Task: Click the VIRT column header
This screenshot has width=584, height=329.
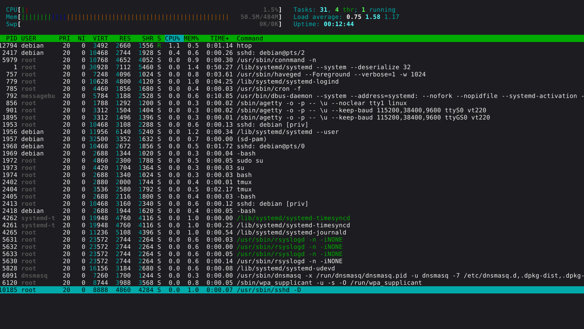Action: pyautogui.click(x=100, y=39)
